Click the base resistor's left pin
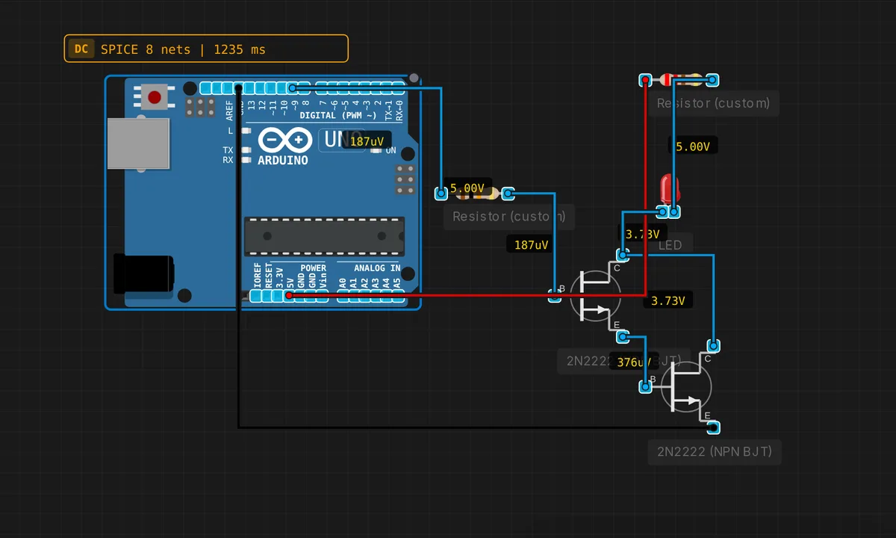The height and width of the screenshot is (538, 896). 441,194
